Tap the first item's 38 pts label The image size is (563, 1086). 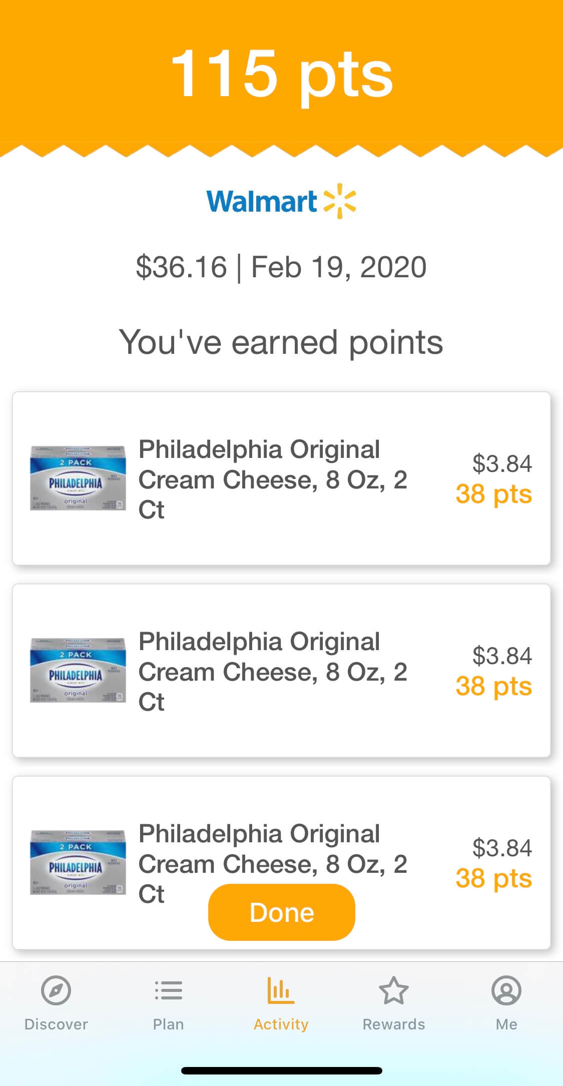[x=493, y=494]
